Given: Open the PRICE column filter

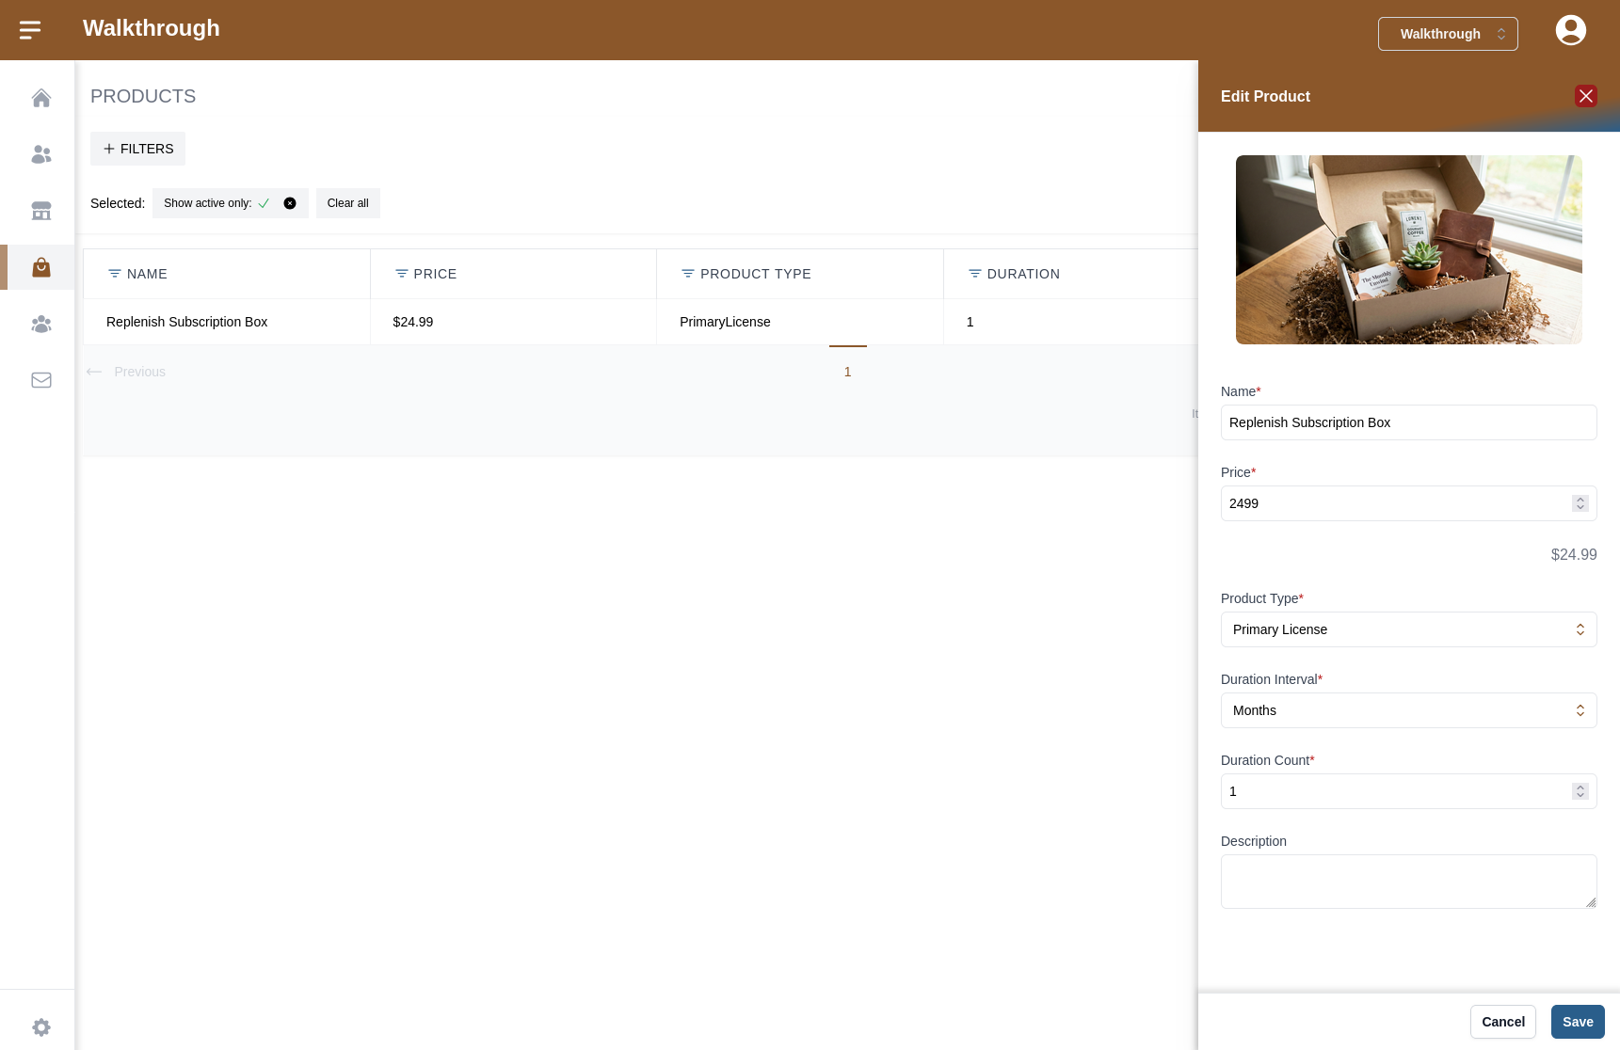Looking at the screenshot, I should pos(401,274).
